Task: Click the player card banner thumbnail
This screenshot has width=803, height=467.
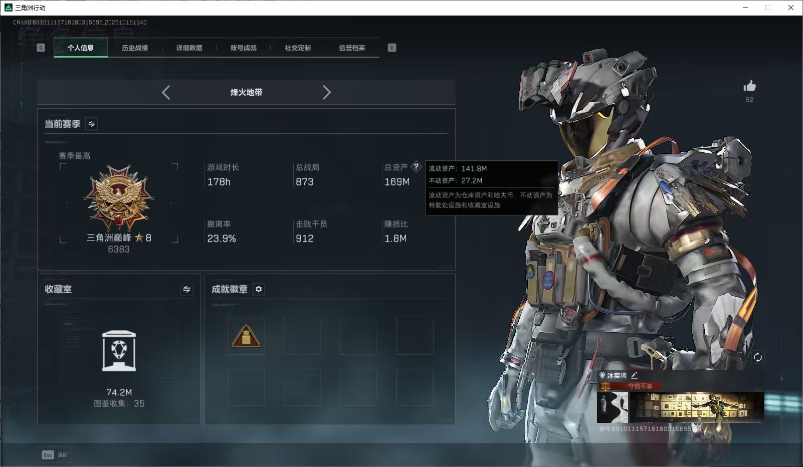Action: tap(697, 407)
